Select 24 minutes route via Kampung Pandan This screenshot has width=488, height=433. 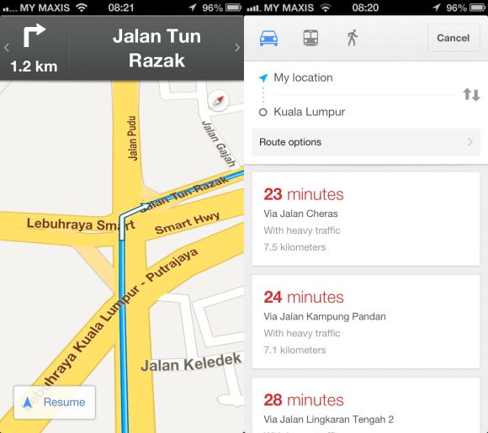pos(366,322)
